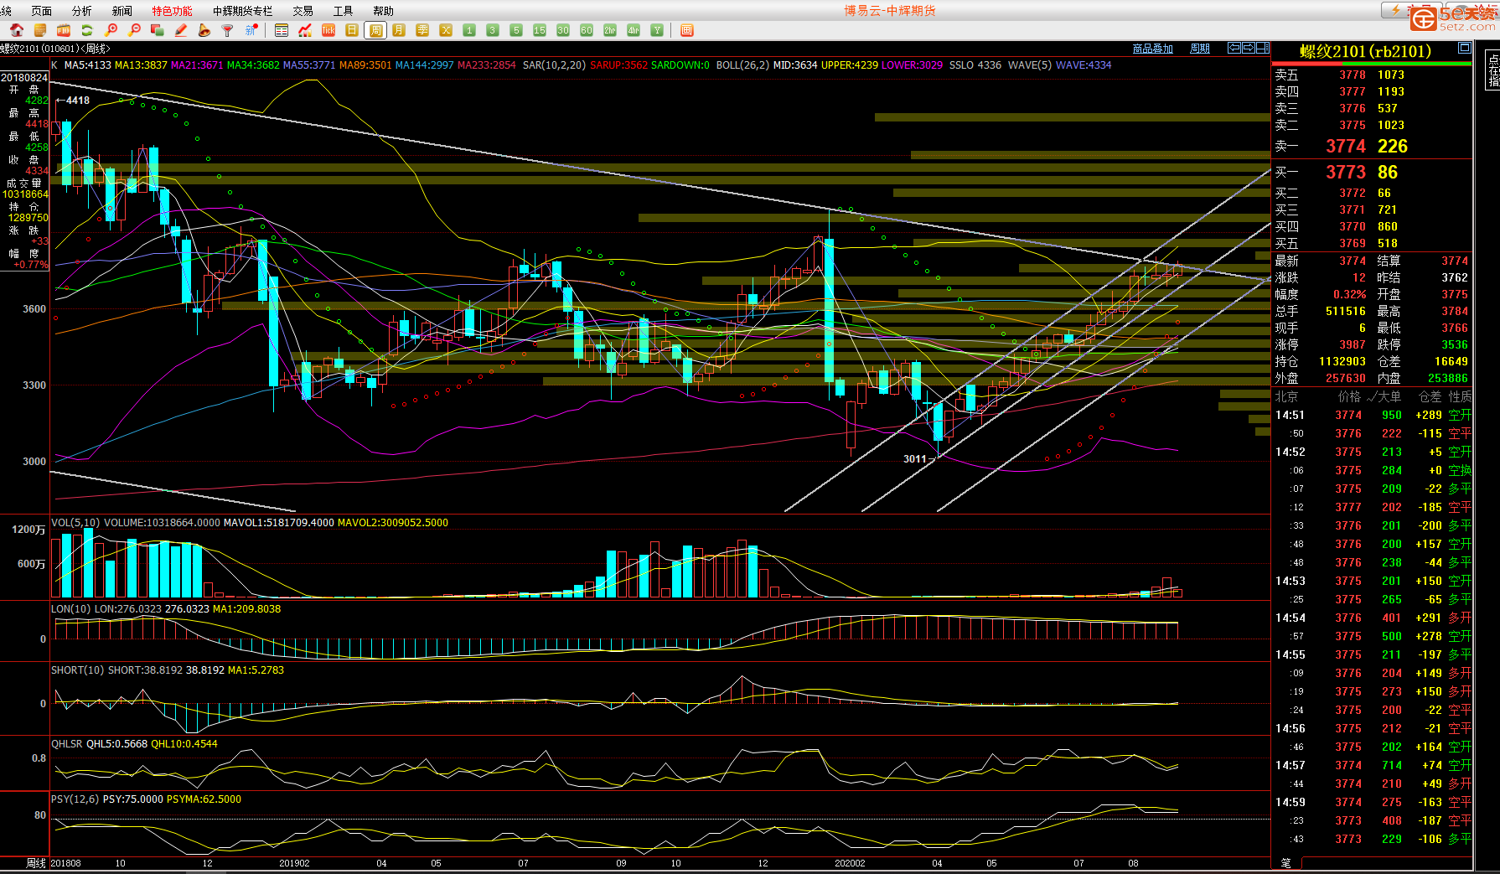
Task: Click the LON(10) indicator label
Action: pyautogui.click(x=71, y=609)
